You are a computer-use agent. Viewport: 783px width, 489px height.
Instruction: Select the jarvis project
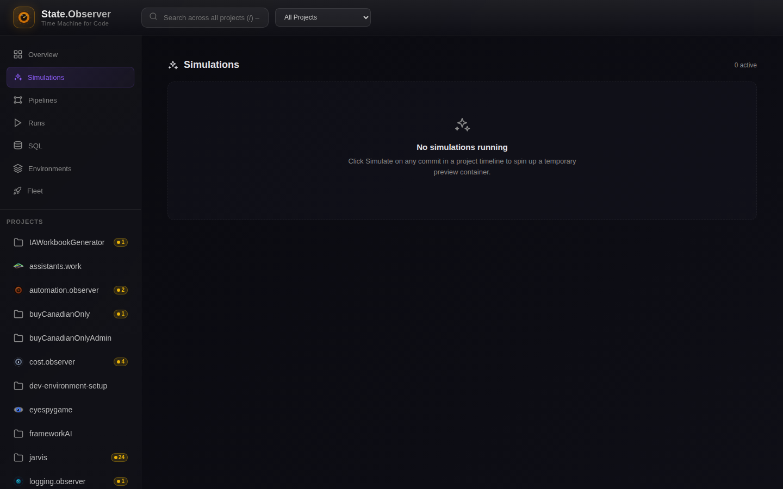point(70,457)
